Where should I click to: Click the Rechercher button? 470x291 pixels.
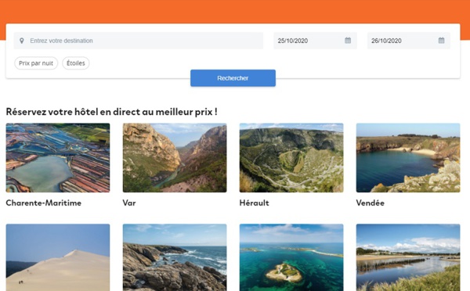point(233,78)
